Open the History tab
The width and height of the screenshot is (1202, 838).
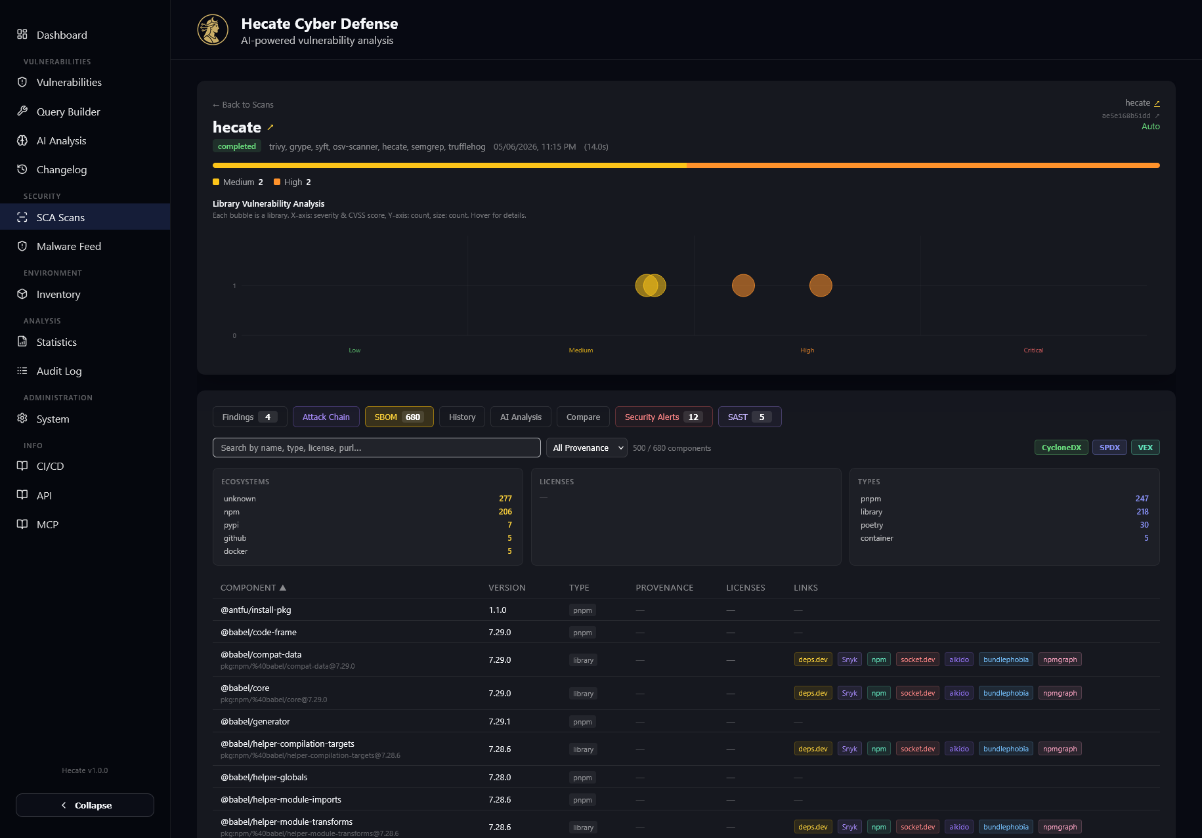[x=462, y=417]
